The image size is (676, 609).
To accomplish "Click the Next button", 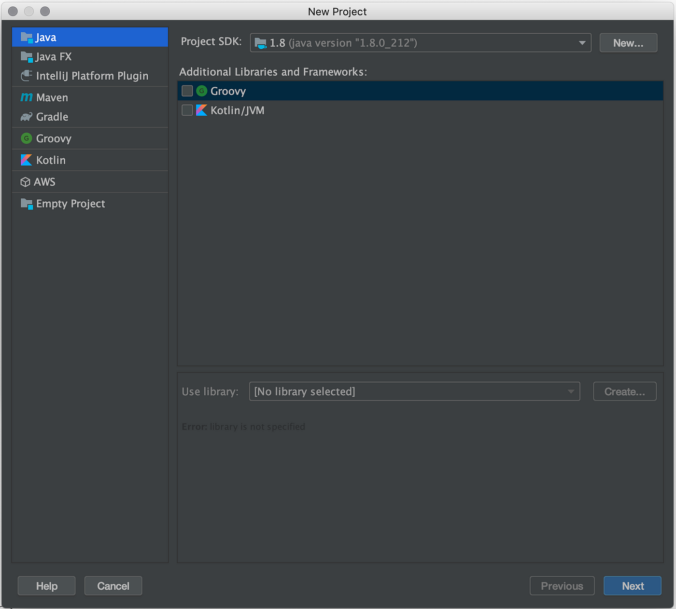I will click(x=633, y=586).
